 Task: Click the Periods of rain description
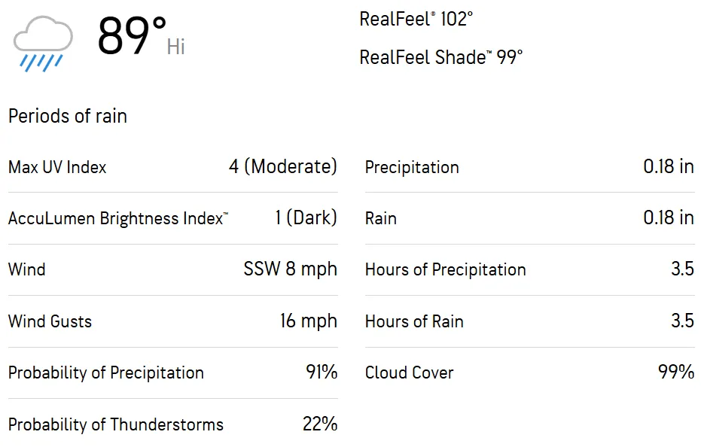click(68, 116)
